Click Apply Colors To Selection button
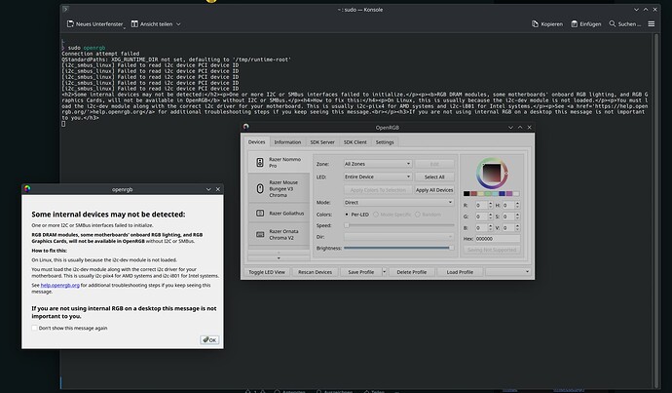This screenshot has width=672, height=393. (378, 189)
